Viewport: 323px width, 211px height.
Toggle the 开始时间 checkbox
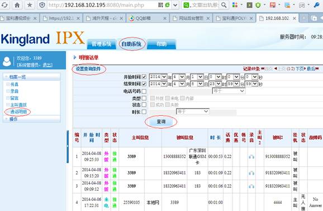click(x=144, y=77)
